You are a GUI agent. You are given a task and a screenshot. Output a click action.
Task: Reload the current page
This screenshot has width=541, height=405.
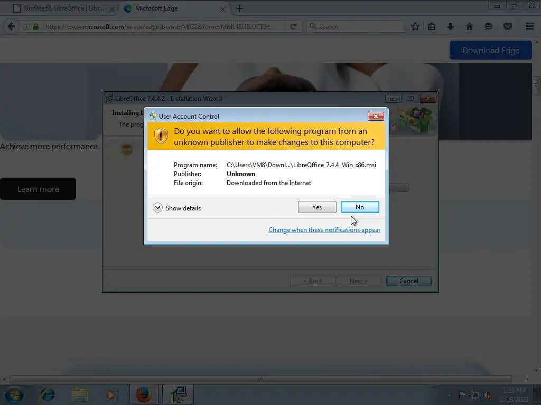tap(294, 26)
